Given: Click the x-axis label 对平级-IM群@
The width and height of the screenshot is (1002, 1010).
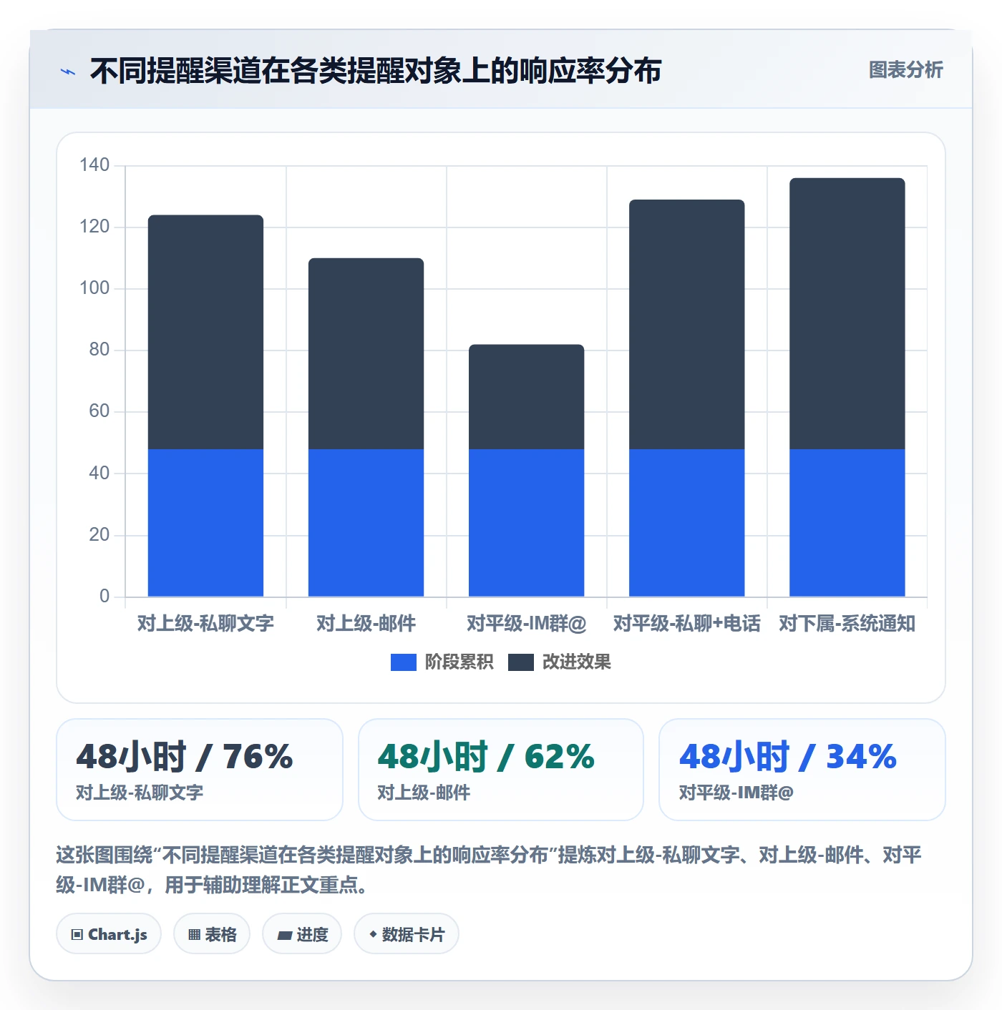Looking at the screenshot, I should pos(526,624).
